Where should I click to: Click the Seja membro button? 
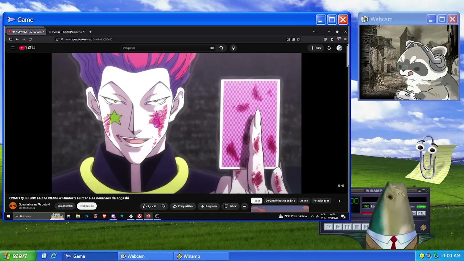pos(65,206)
